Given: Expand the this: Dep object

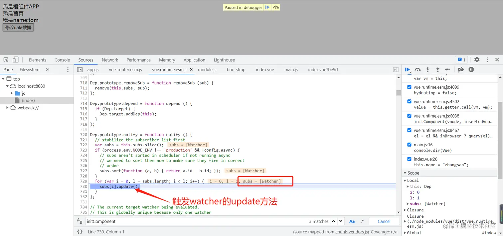Looking at the screenshot, I should pos(408,186).
